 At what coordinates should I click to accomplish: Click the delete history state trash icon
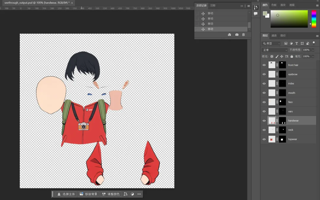tap(244, 35)
